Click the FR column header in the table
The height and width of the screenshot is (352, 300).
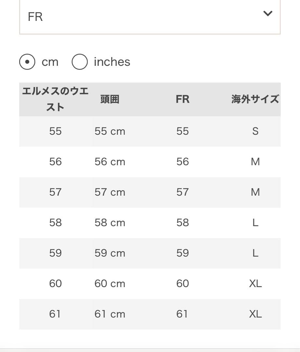click(x=182, y=99)
